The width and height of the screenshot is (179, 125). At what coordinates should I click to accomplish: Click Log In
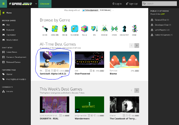(x=117, y=4)
